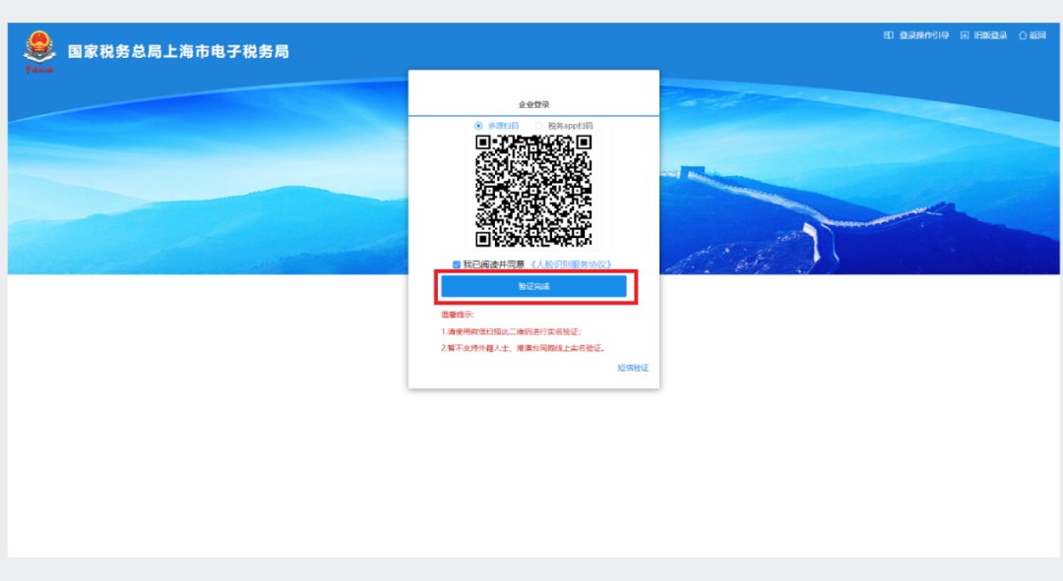Open the 登录操作引导 link
This screenshot has width=1063, height=581.
pos(923,35)
